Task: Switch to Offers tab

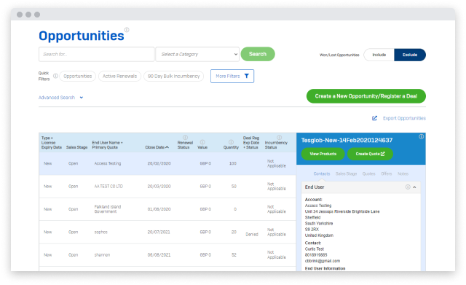Action: pyautogui.click(x=387, y=173)
